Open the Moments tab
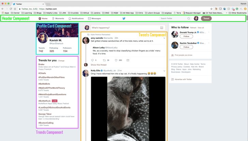The image size is (248, 141). pyautogui.click(x=58, y=18)
